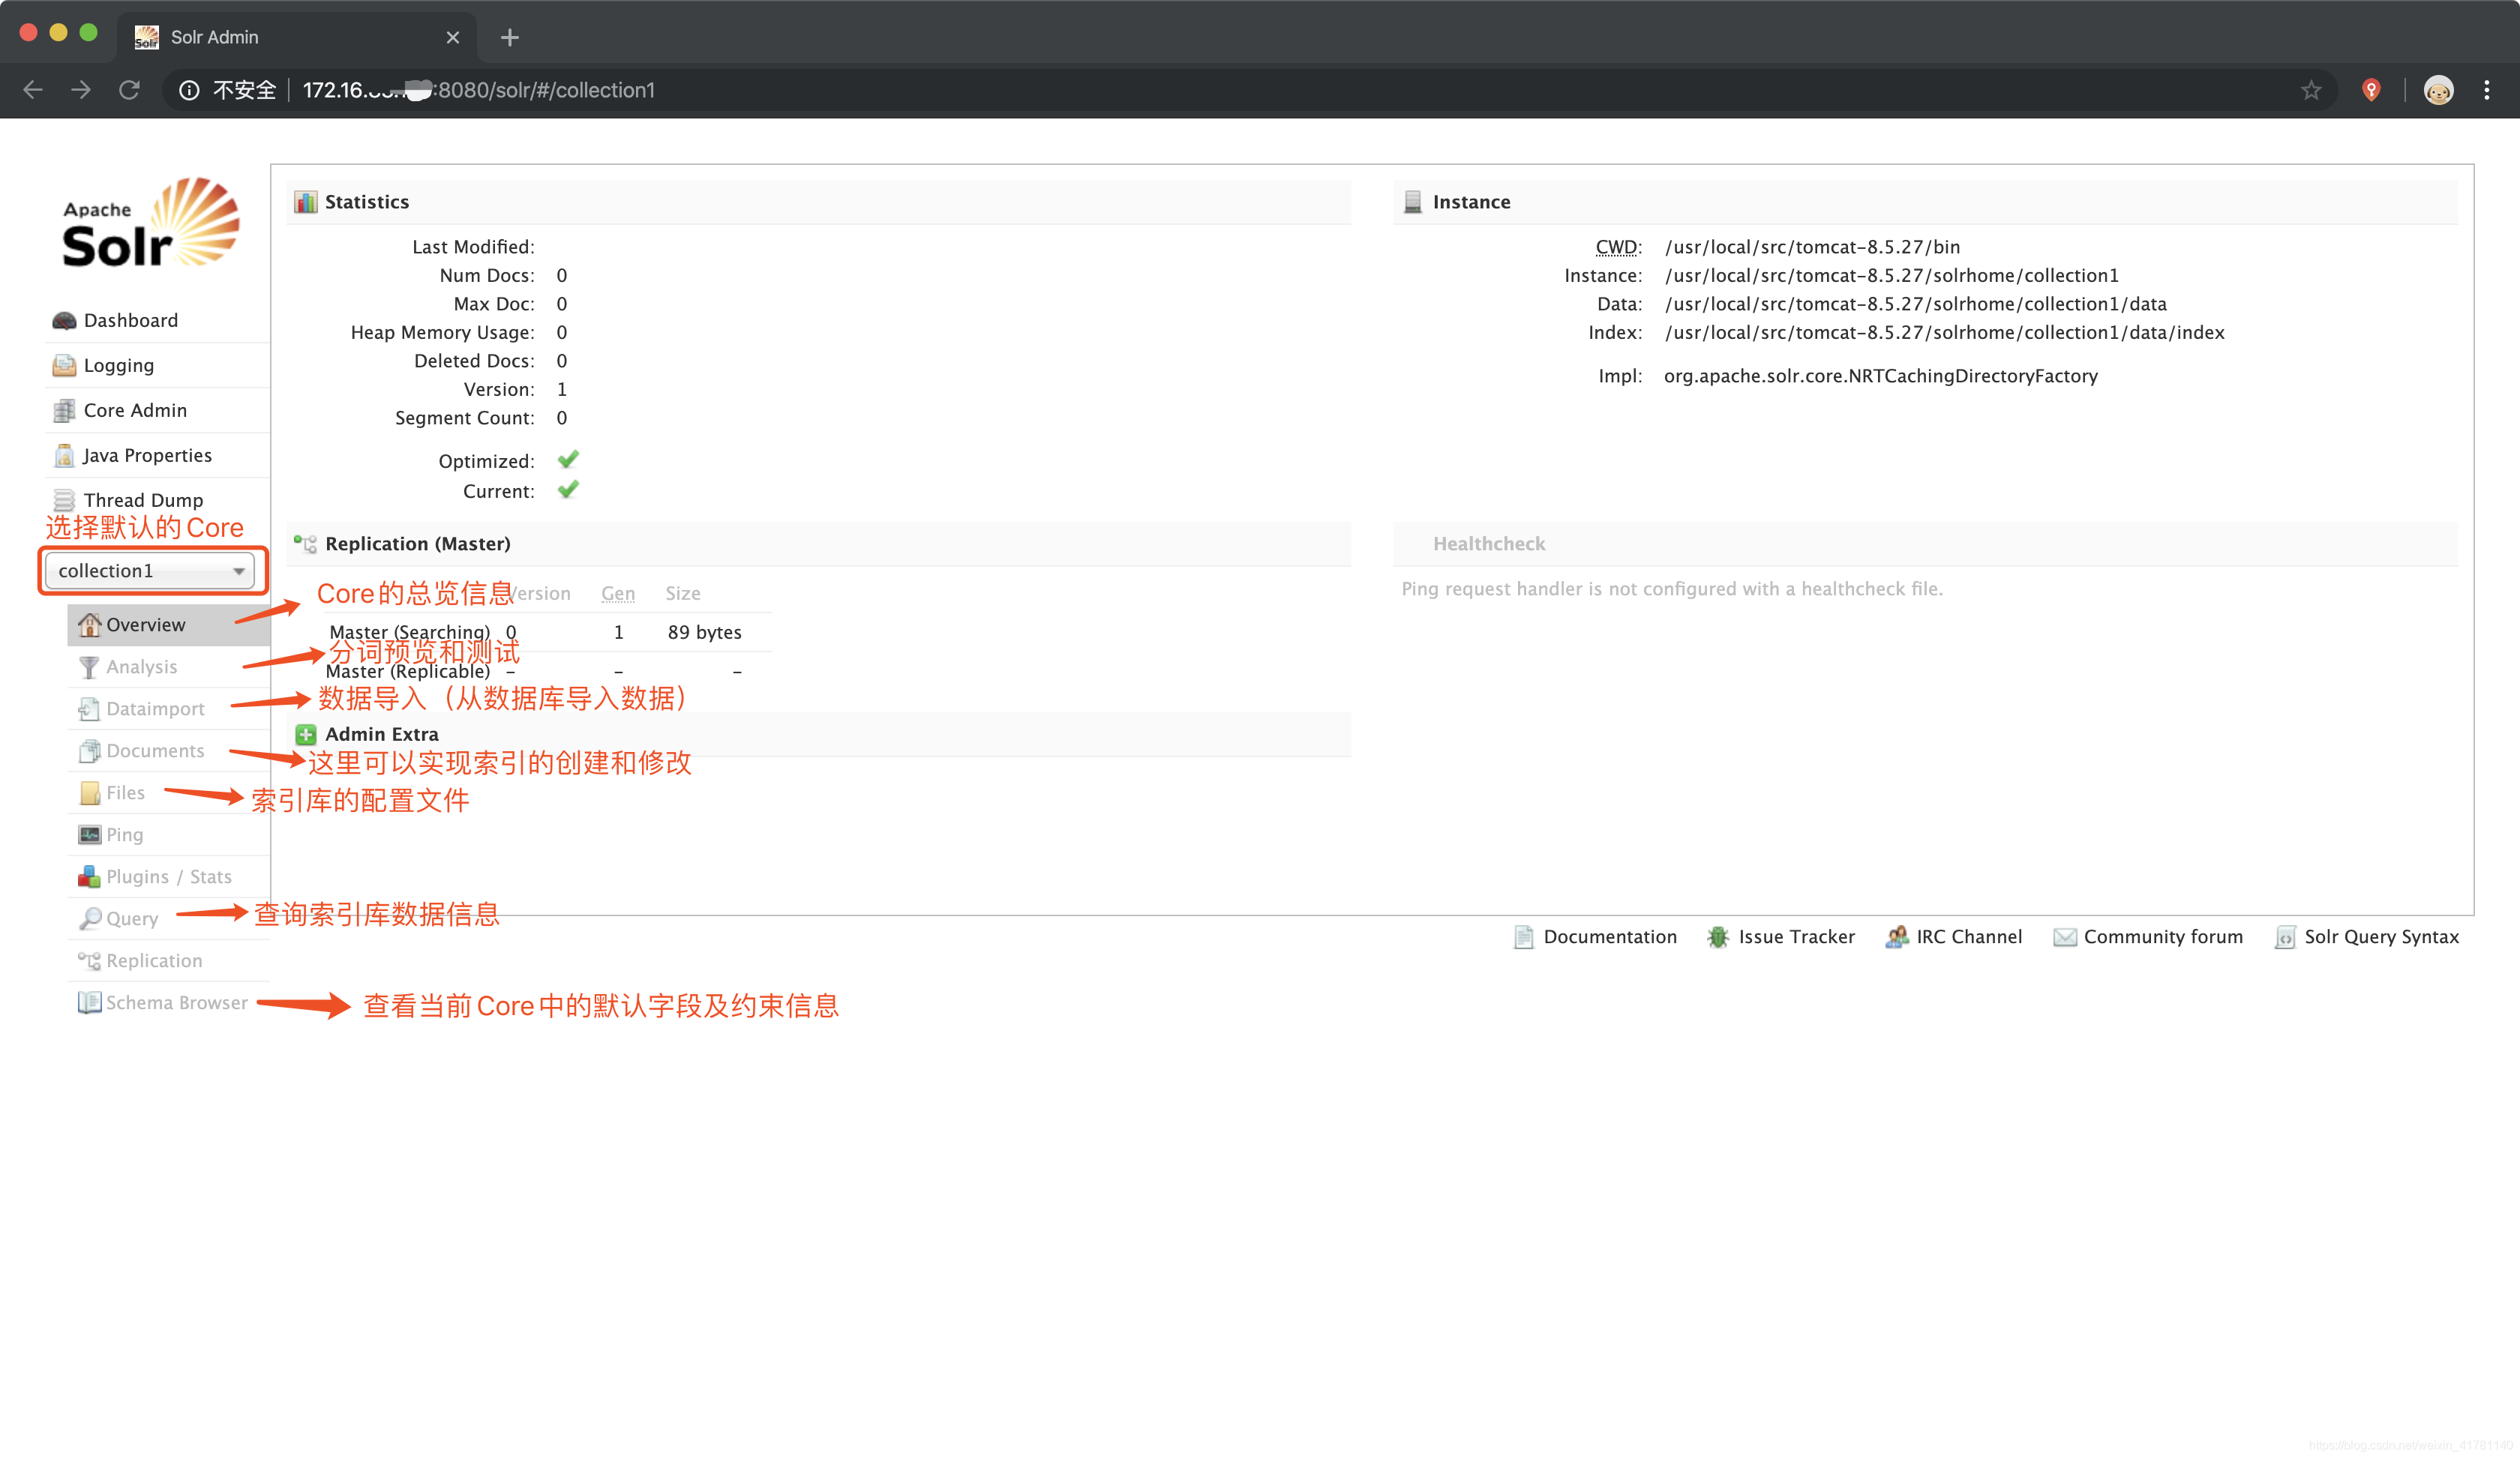Image resolution: width=2520 pixels, height=1459 pixels.
Task: Click the Thread Dump stack icon
Action: point(64,501)
